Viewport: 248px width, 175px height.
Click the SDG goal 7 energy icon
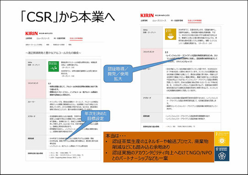[x=222, y=138]
